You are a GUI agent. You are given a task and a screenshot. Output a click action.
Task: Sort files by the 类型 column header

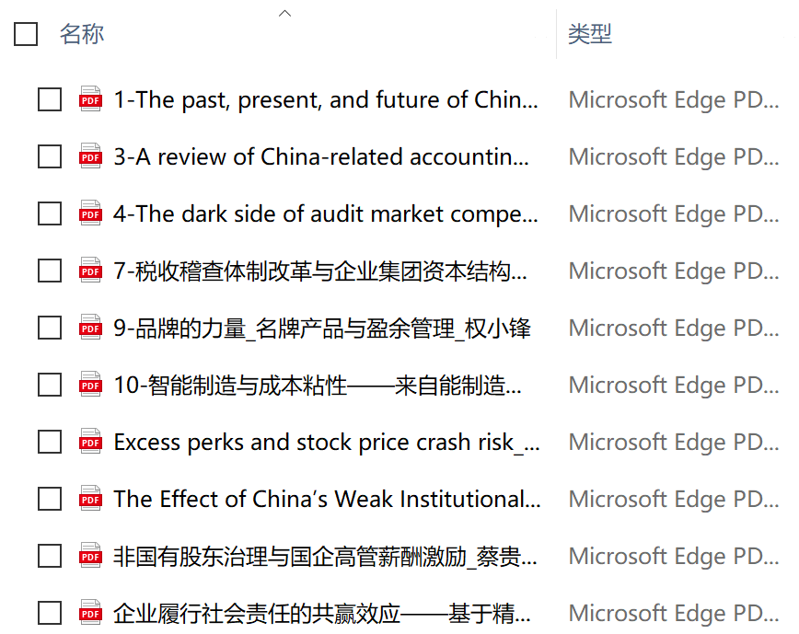coord(590,34)
